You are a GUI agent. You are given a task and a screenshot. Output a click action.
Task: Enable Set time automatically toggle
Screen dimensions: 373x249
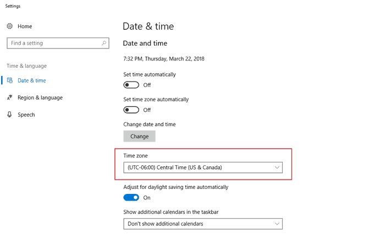[131, 85]
